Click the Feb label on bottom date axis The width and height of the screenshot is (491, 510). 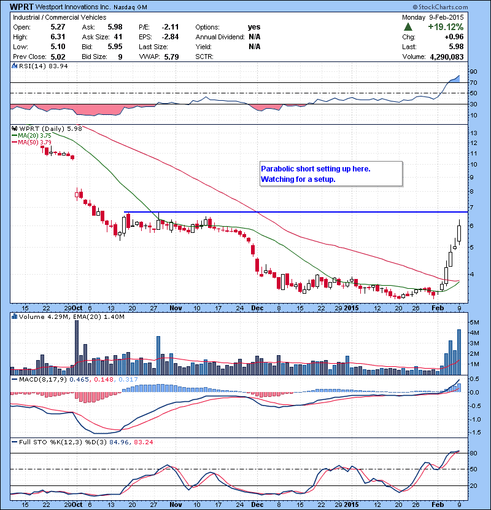(x=438, y=504)
